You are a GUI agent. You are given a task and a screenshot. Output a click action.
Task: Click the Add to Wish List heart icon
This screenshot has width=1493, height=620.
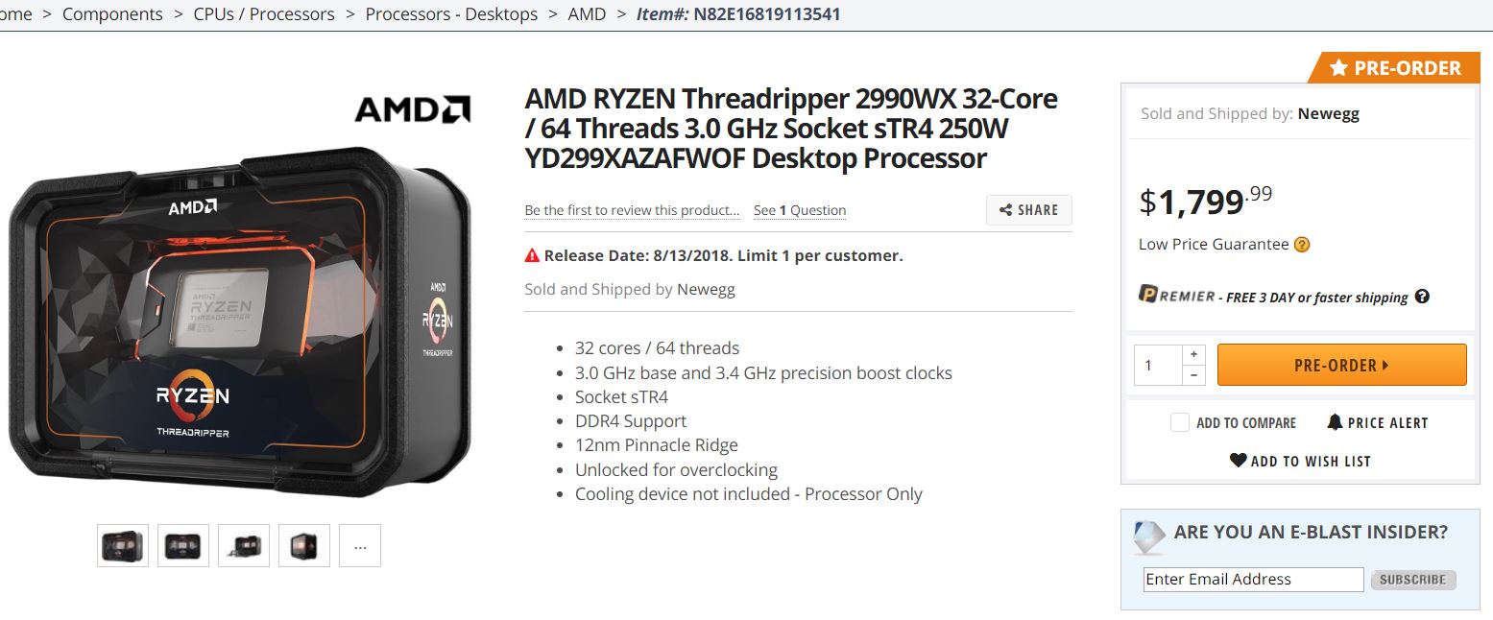click(x=1239, y=461)
